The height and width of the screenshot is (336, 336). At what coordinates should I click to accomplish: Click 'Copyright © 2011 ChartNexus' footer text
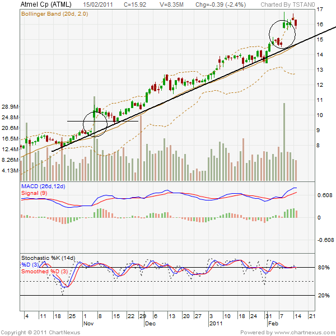click(x=40, y=332)
